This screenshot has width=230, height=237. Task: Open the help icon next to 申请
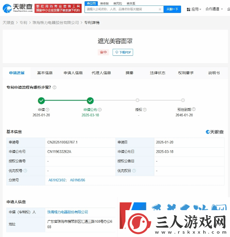point(48,109)
